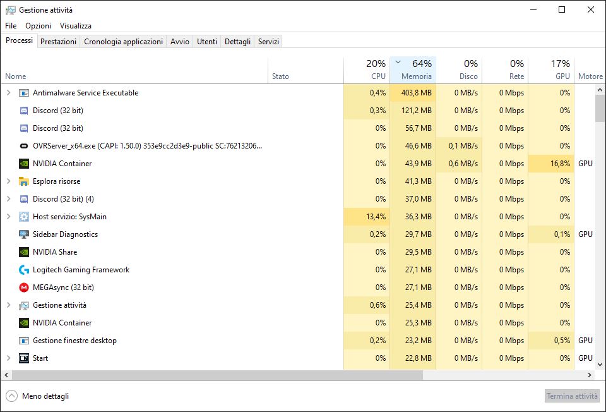Sort by Disco column header
This screenshot has width=606, height=412.
(x=459, y=70)
